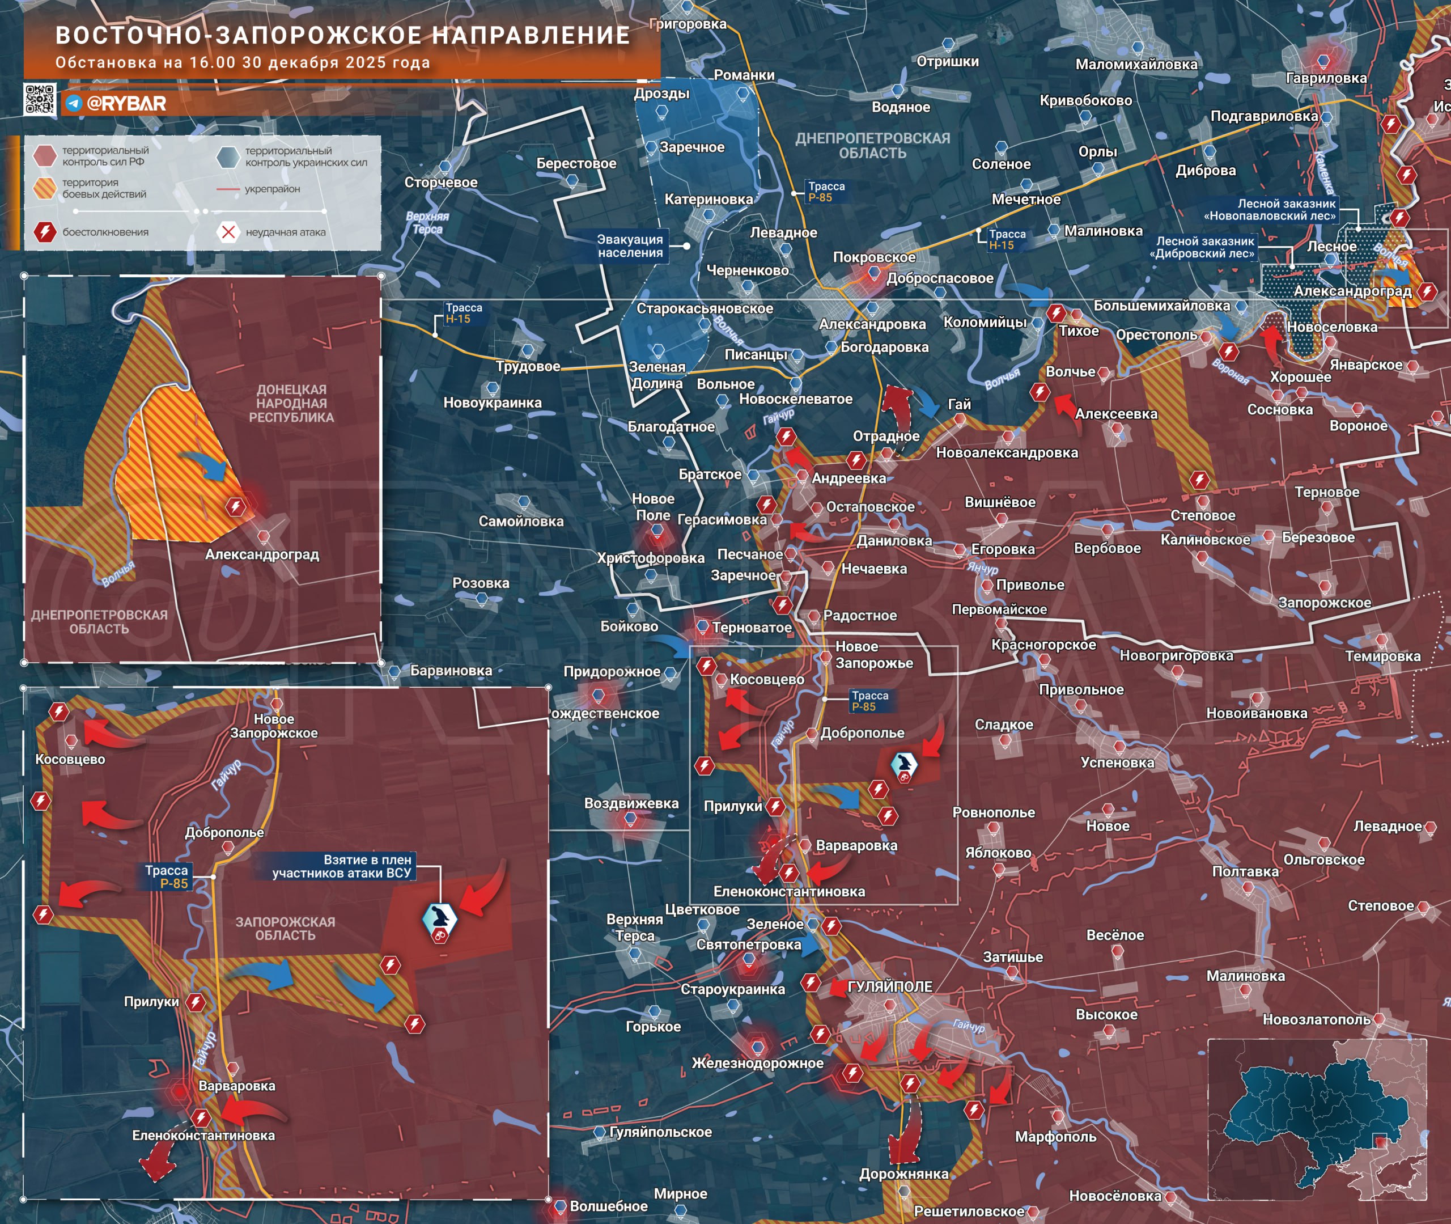The width and height of the screenshot is (1451, 1224).
Task: Click the striped combat zone legend swatch
Action: 45,188
